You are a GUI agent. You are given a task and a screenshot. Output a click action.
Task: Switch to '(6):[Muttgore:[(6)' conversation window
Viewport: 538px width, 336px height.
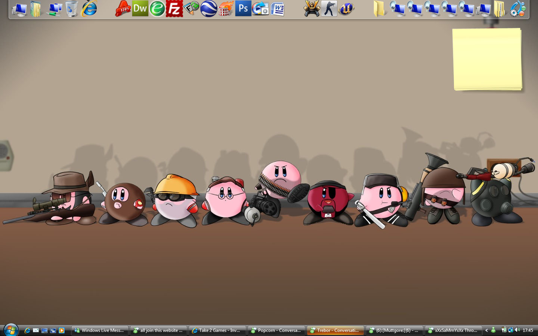(x=394, y=330)
